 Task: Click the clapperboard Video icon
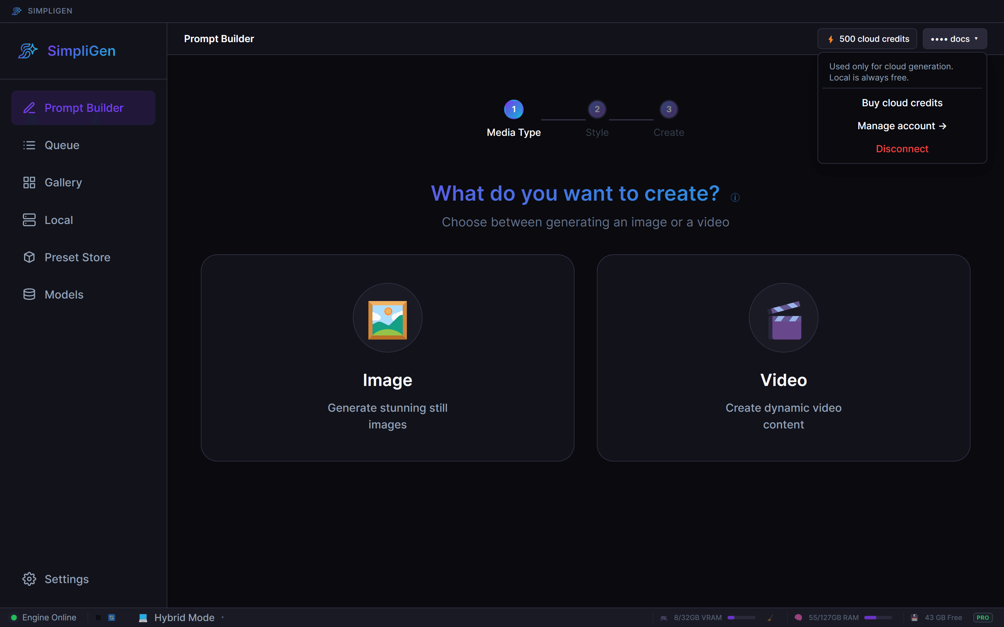coord(784,320)
